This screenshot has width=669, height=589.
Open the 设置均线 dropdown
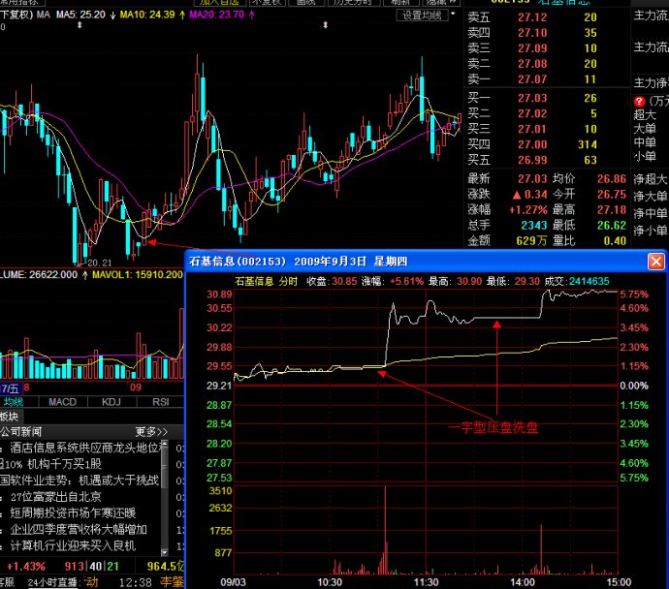[x=421, y=15]
